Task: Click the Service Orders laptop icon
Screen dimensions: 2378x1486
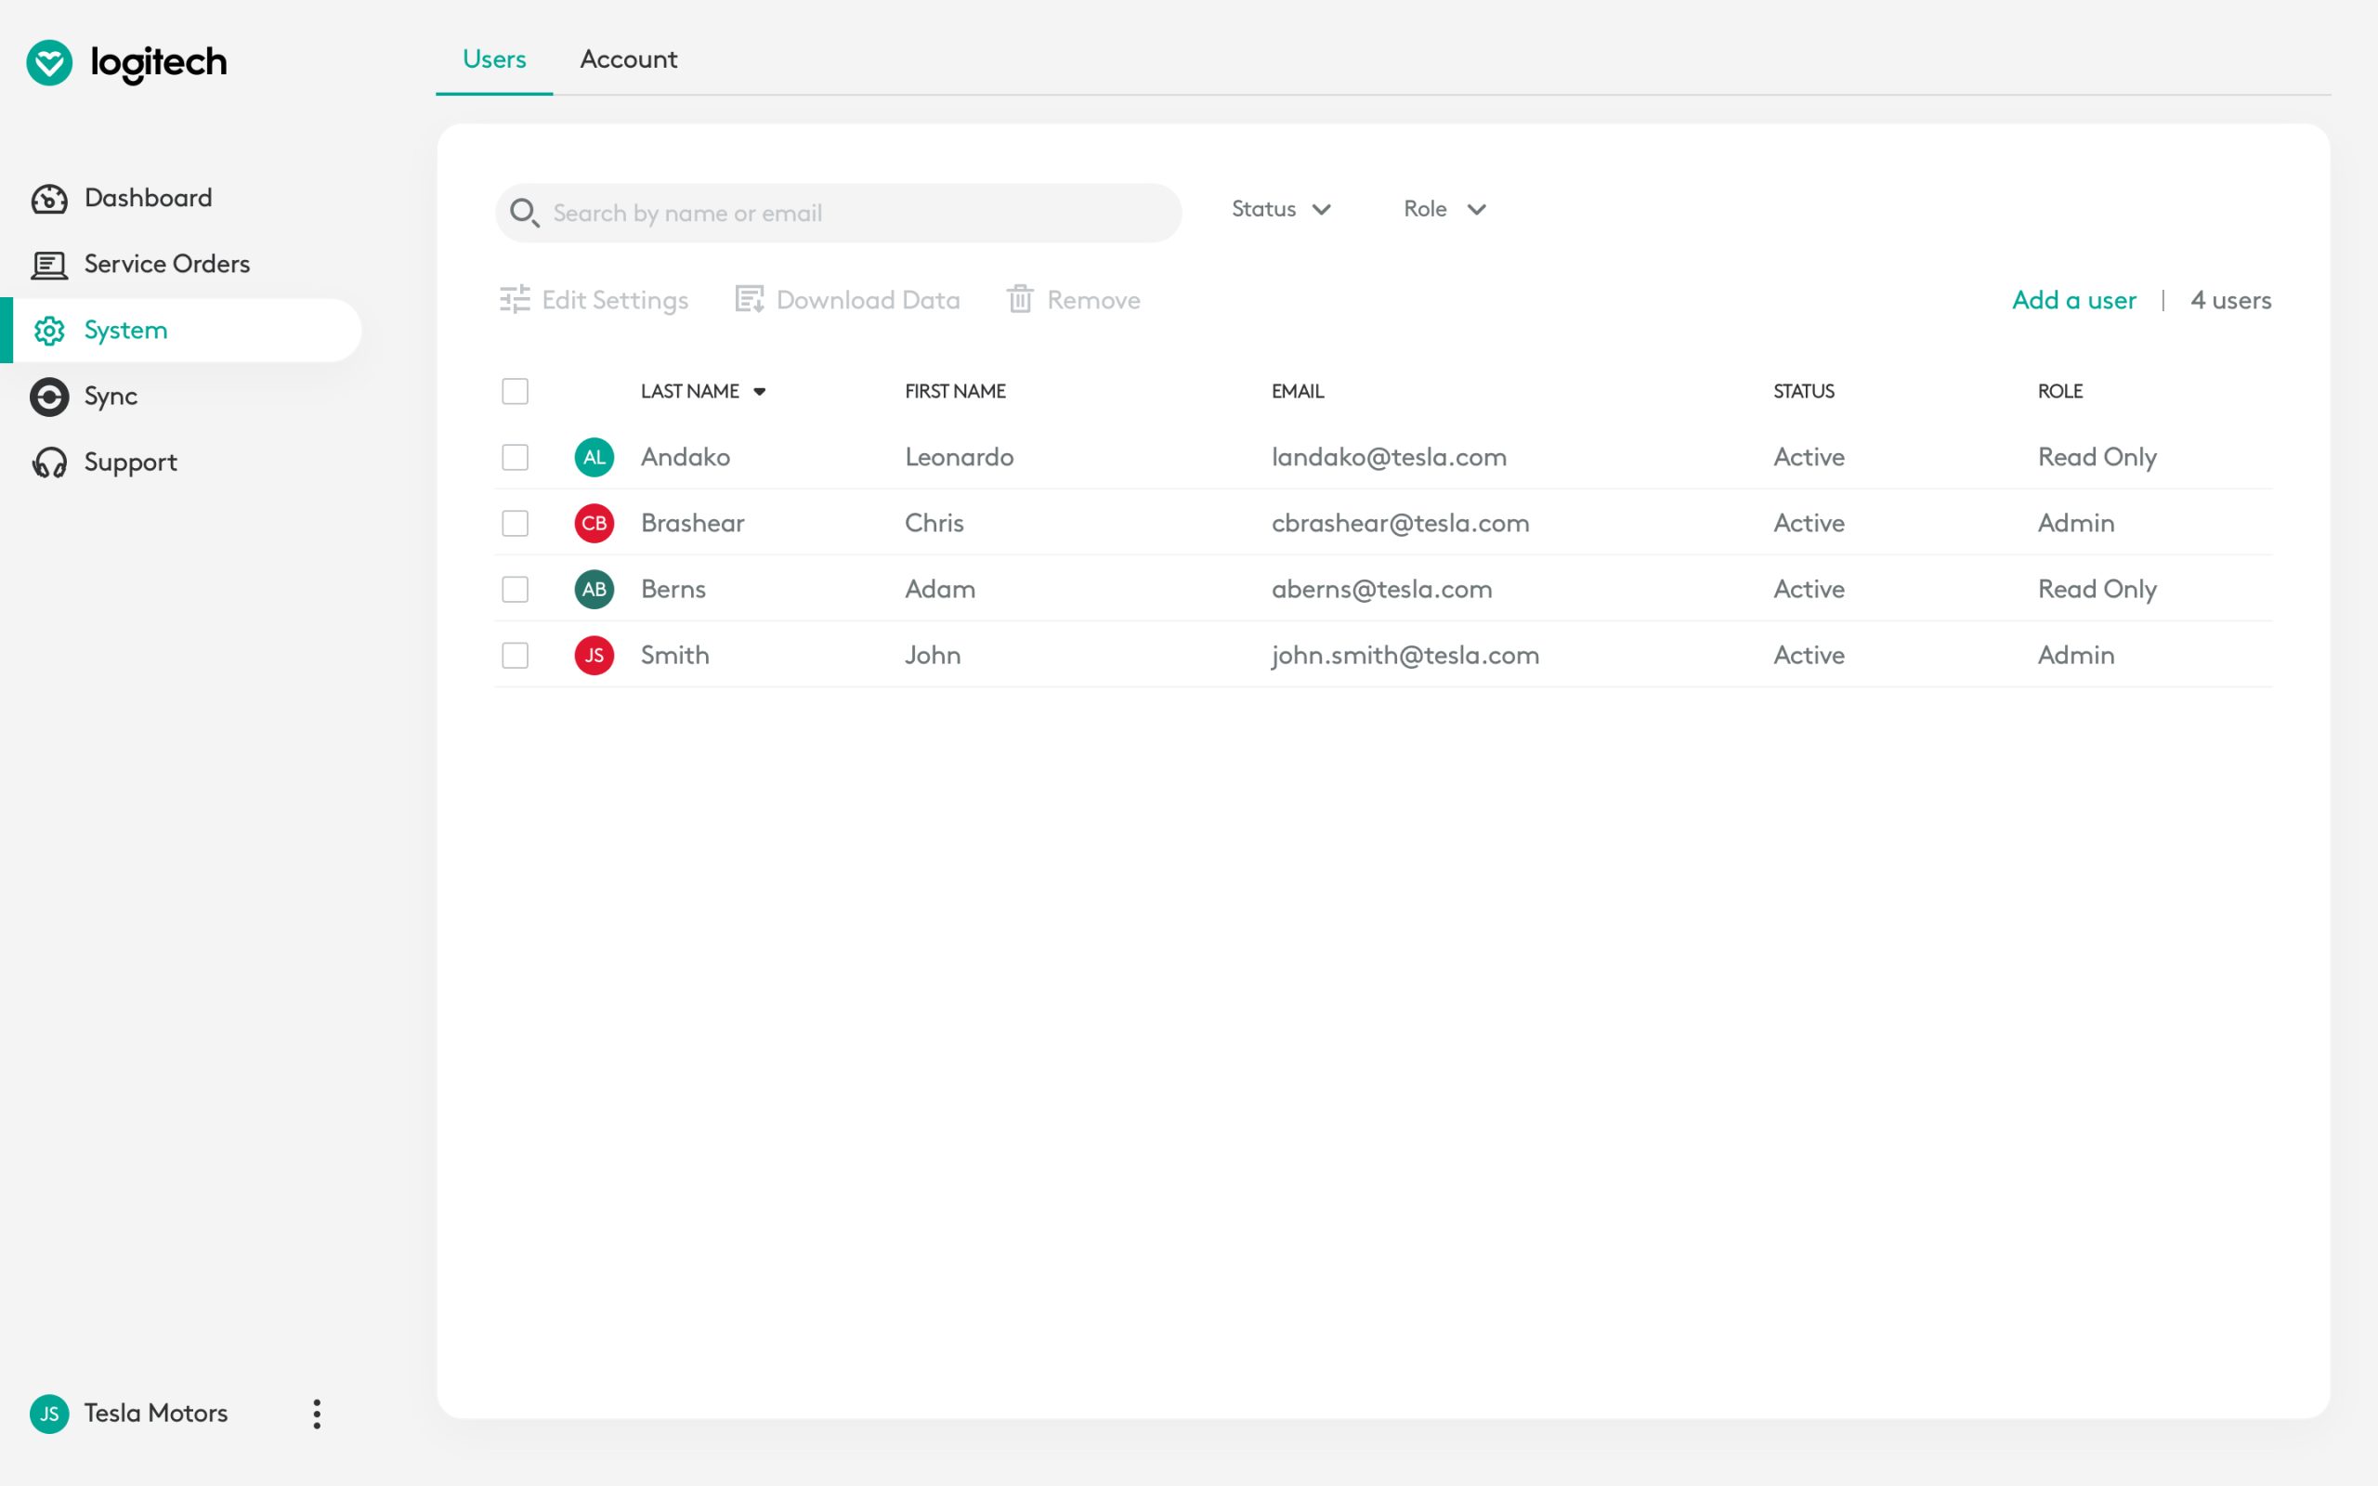Action: [49, 265]
